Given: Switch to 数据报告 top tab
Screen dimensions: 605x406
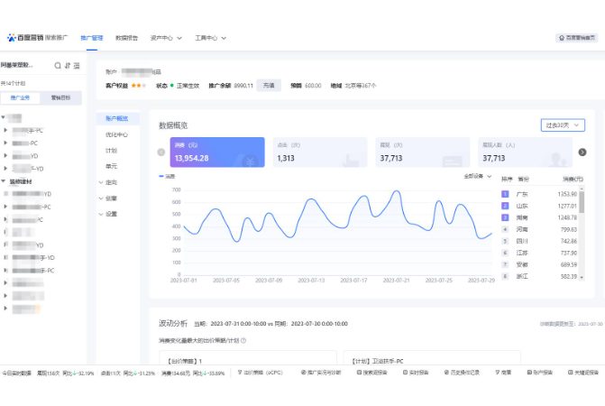Looking at the screenshot, I should click(x=126, y=38).
